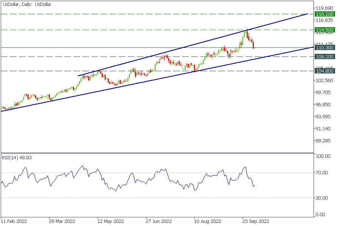This screenshot has width=340, height=226.
Task: Click the 23 Sep 2022 date label
Action: pos(256,221)
